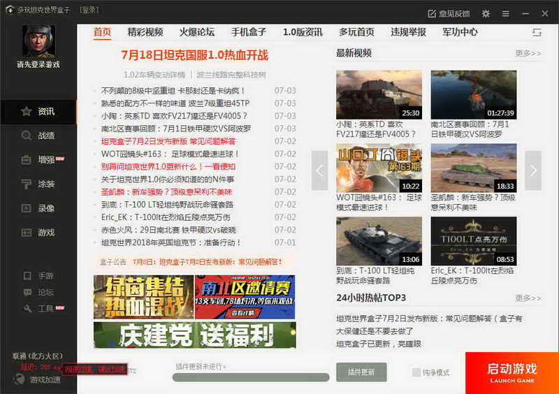Switch to the 违规举报 tab
This screenshot has height=394, width=559.
click(x=408, y=32)
